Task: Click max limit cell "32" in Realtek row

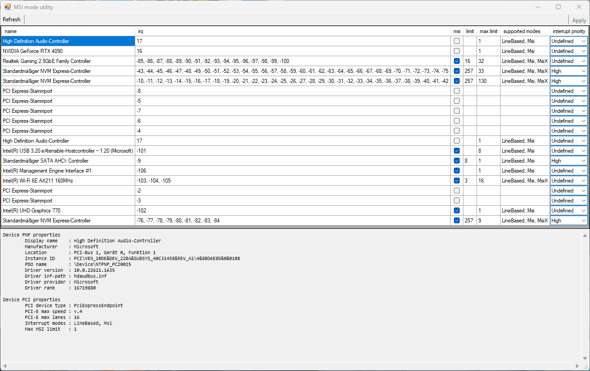Action: [x=488, y=61]
